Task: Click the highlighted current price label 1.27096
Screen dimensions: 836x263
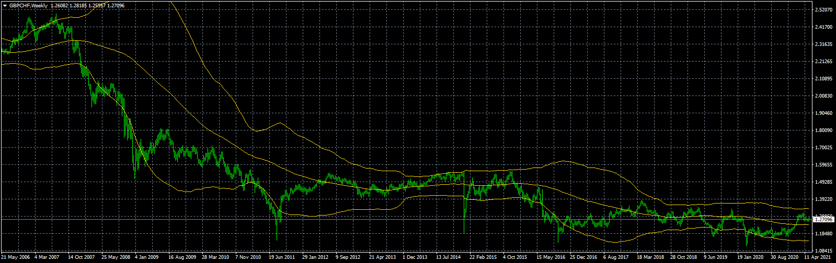Action: [x=823, y=220]
